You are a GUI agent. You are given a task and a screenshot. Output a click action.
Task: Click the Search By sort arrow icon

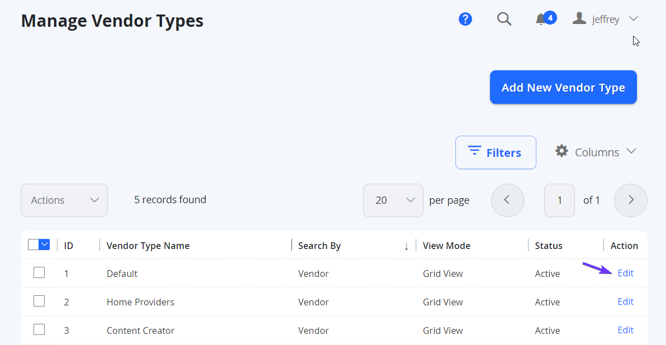[x=407, y=247]
